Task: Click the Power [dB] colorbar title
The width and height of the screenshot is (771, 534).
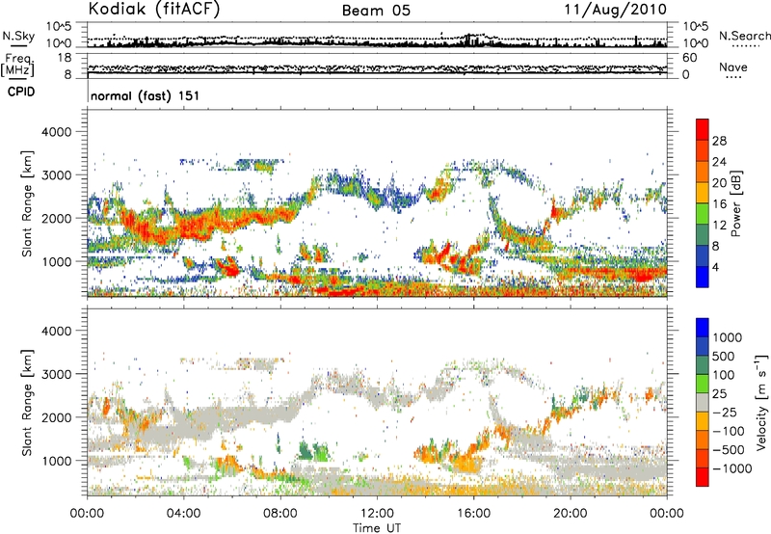Action: tap(735, 203)
